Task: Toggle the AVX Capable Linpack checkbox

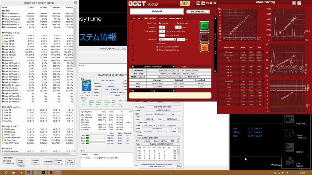Action: [157, 47]
